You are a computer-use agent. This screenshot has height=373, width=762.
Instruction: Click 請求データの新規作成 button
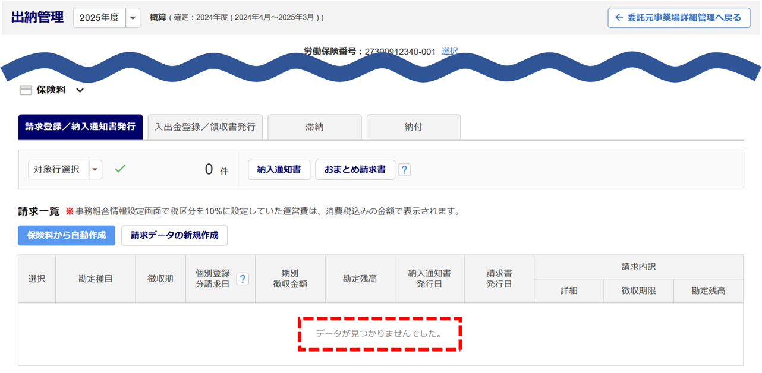coord(174,235)
